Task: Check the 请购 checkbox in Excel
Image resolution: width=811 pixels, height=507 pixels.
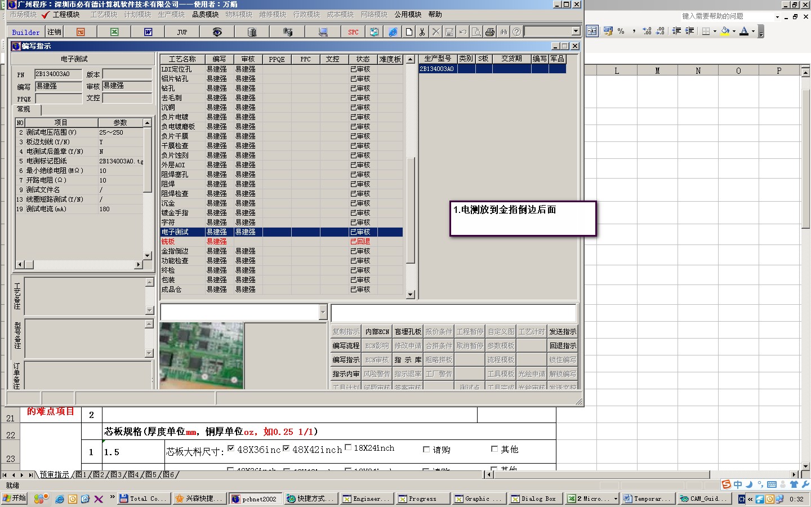Action: (426, 450)
